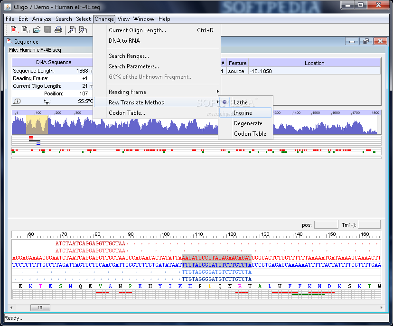Open the Analyze menu

[x=42, y=19]
